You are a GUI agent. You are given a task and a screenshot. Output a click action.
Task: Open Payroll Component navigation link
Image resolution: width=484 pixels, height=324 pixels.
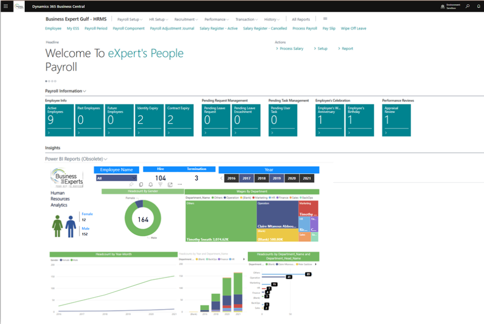pyautogui.click(x=128, y=28)
